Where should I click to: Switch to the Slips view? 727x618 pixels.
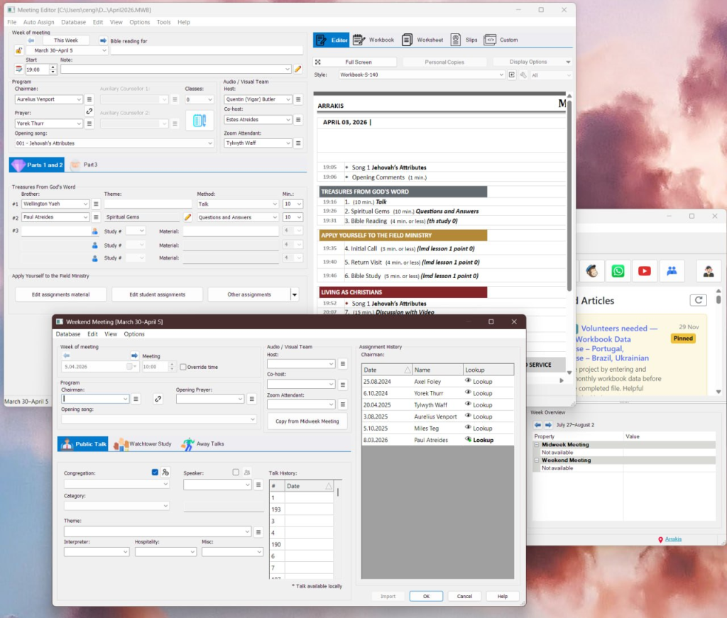464,40
